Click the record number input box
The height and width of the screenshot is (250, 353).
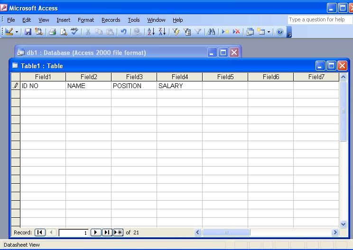(x=74, y=232)
